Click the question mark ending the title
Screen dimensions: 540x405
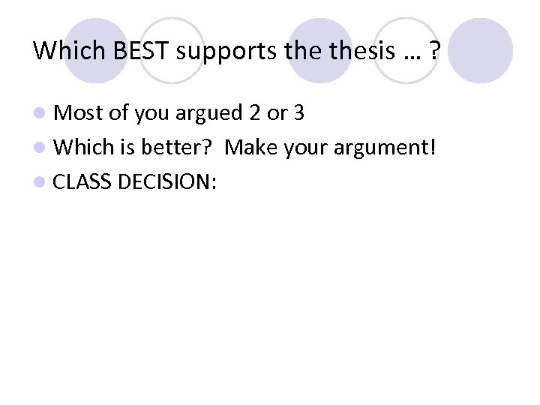tap(435, 50)
